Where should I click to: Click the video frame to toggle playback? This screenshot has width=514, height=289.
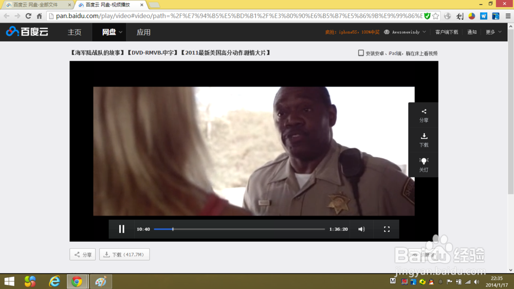254,151
